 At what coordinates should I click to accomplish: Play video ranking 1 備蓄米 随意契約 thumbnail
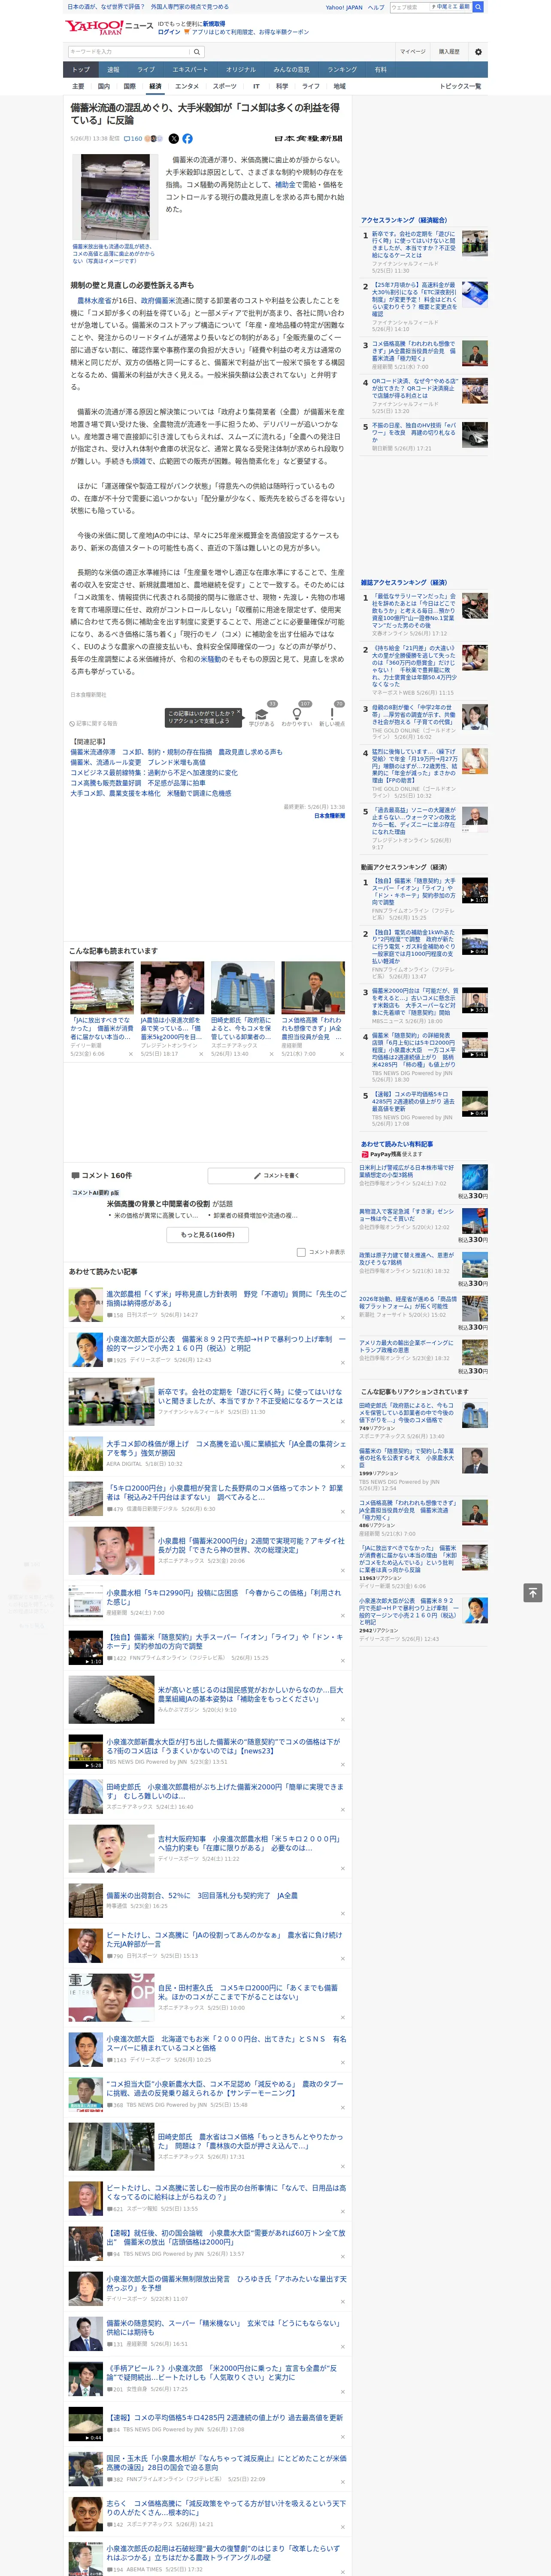click(475, 890)
